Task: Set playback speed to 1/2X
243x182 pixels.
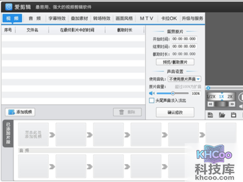Action: tap(211, 97)
